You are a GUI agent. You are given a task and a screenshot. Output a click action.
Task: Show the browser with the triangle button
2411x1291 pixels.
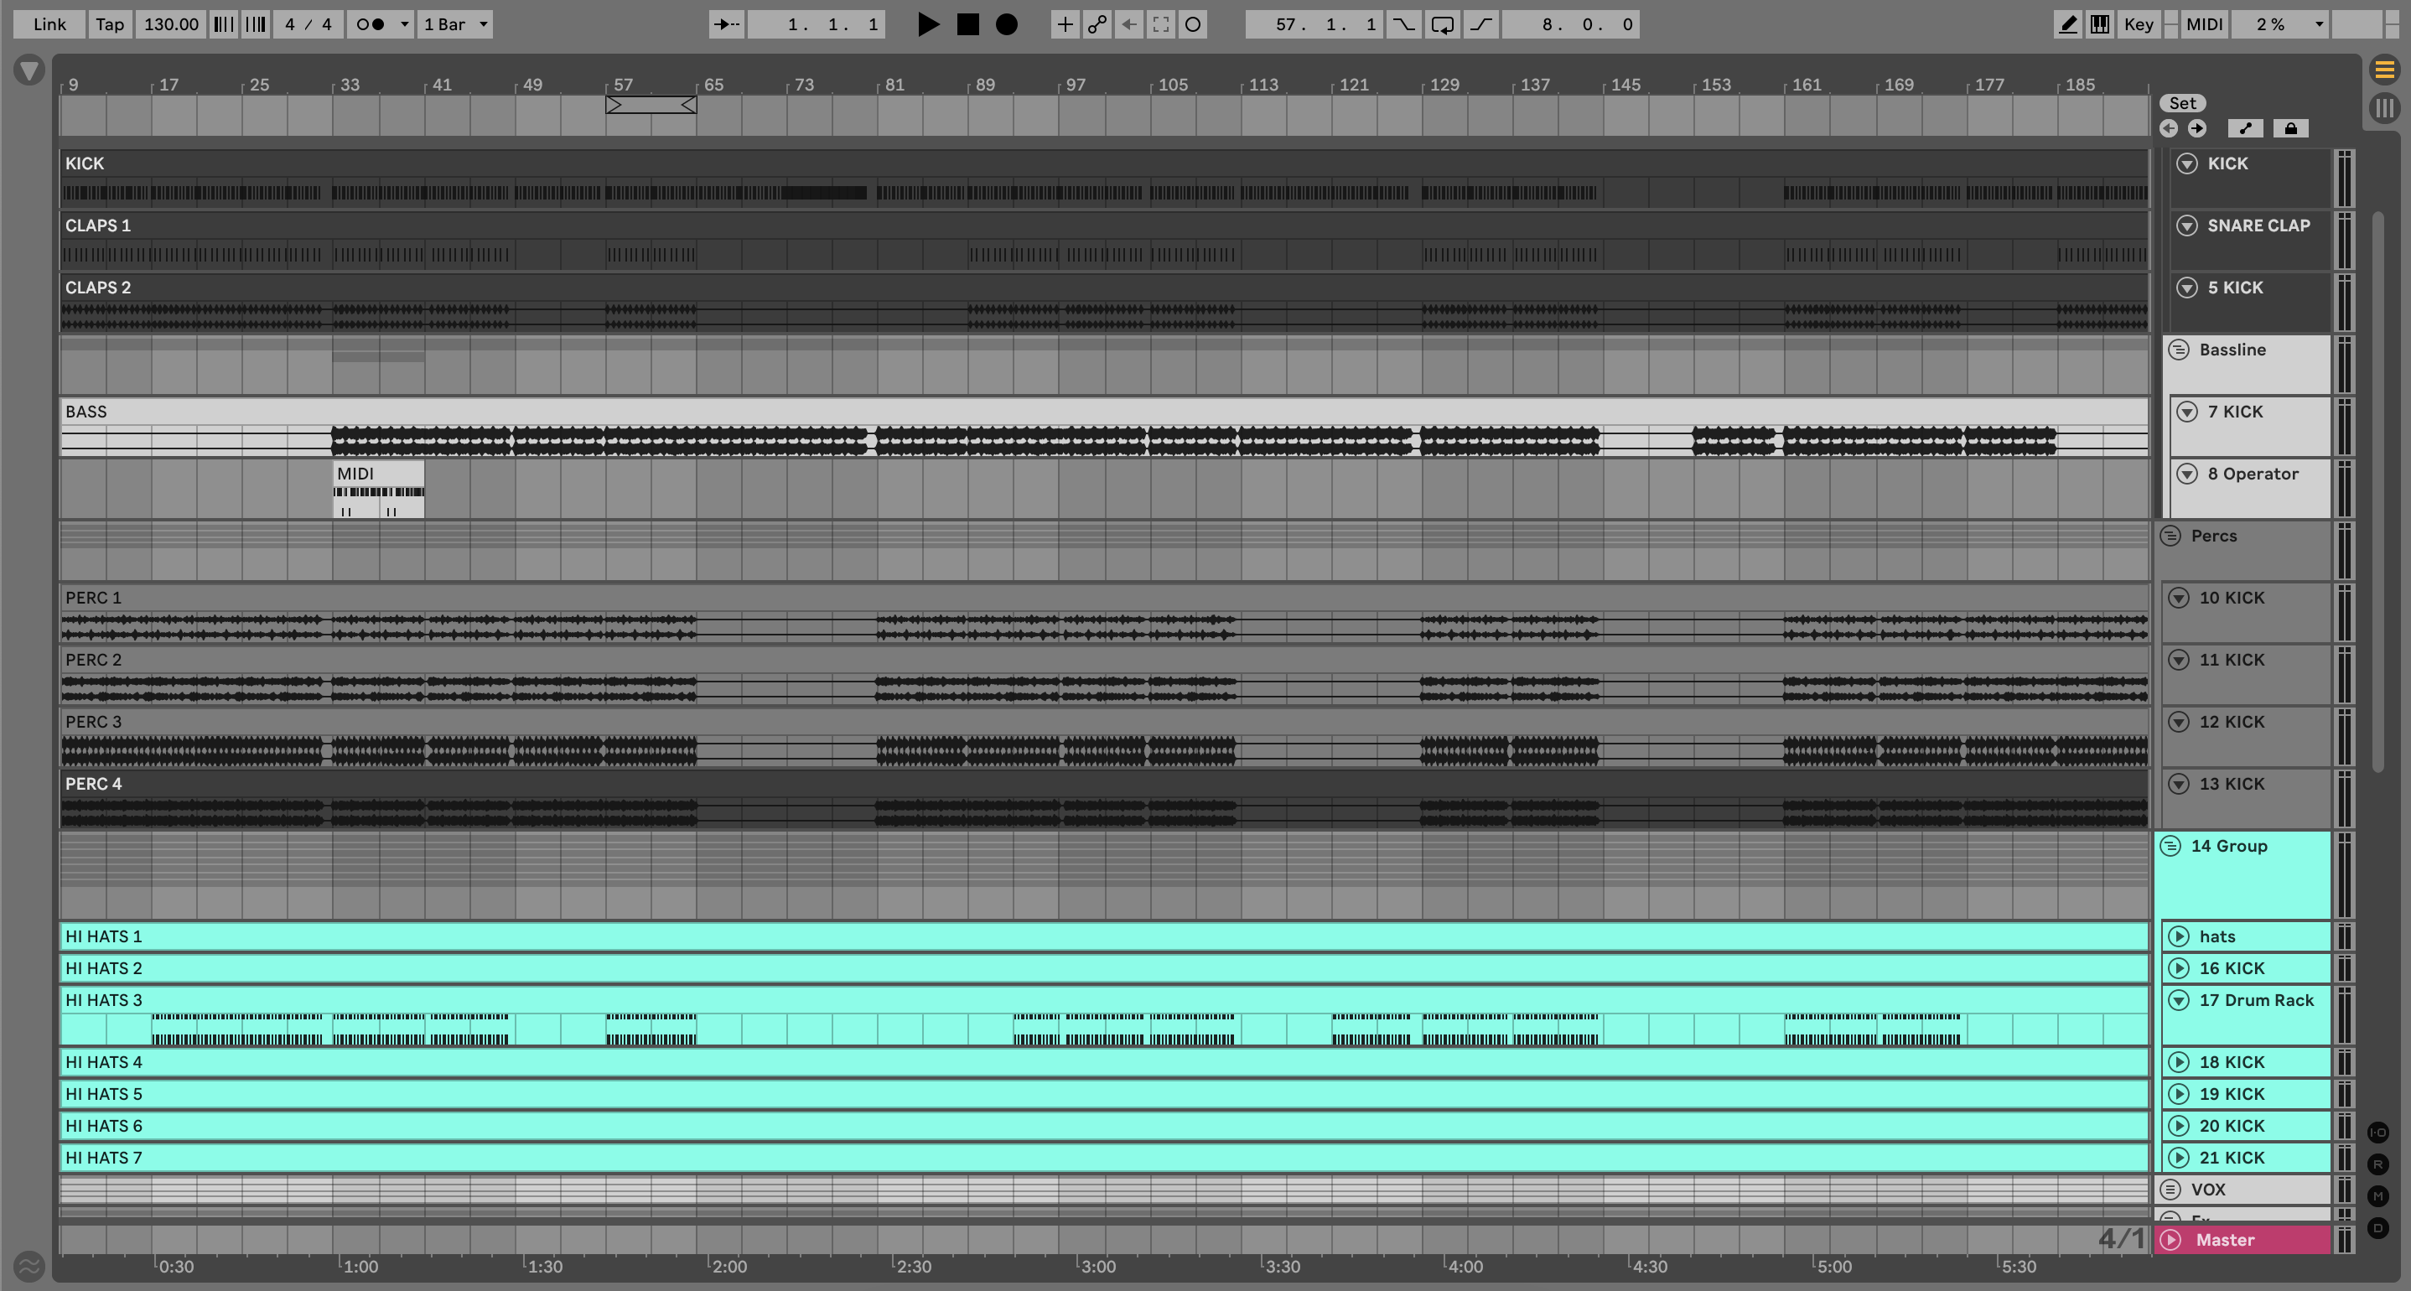click(x=29, y=70)
